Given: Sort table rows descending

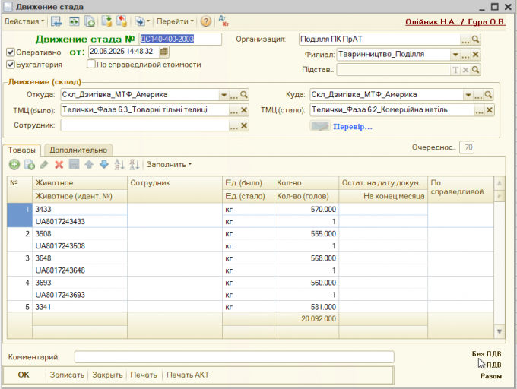Looking at the screenshot, I should click(x=134, y=164).
